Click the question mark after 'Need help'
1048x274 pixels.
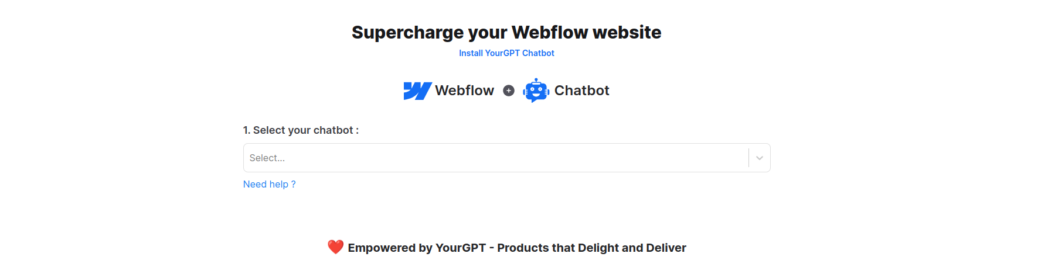point(293,184)
